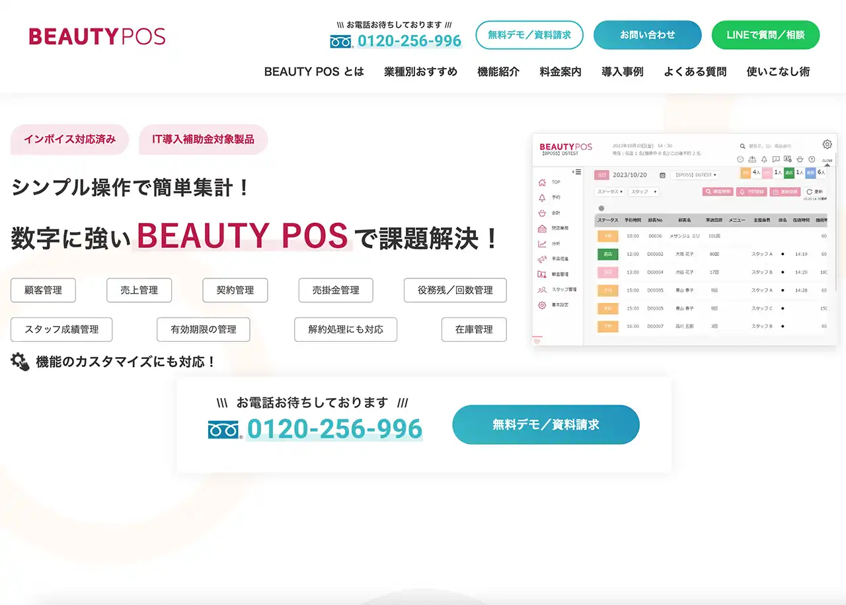Expand the スタッフ filter dropdown
Screen dimensions: 846x605
644,192
